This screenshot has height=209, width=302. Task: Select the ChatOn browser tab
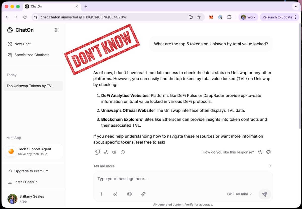pyautogui.click(x=52, y=7)
